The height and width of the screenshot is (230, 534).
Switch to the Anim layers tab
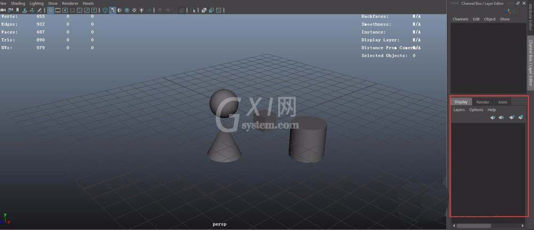(502, 102)
